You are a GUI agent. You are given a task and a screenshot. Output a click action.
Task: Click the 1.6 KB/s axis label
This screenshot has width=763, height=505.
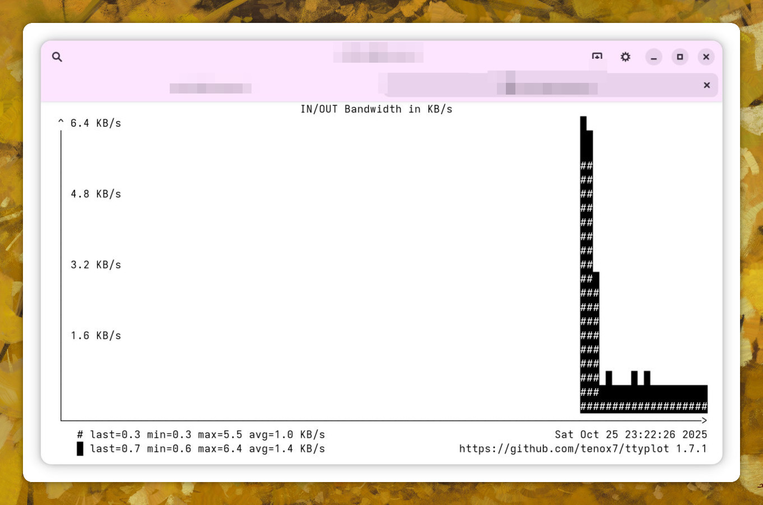[x=95, y=335]
